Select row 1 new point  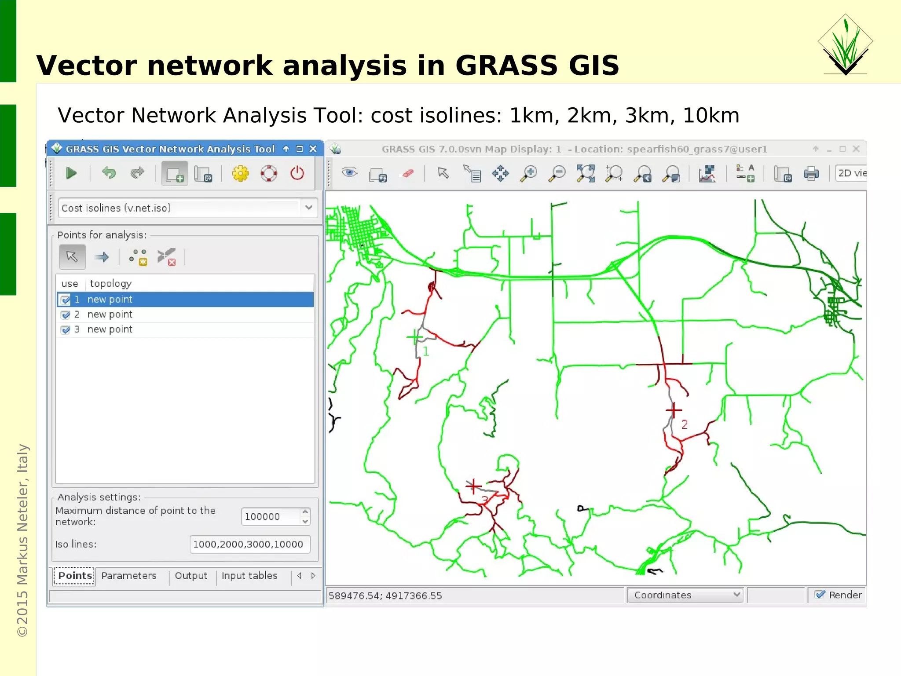tap(185, 300)
